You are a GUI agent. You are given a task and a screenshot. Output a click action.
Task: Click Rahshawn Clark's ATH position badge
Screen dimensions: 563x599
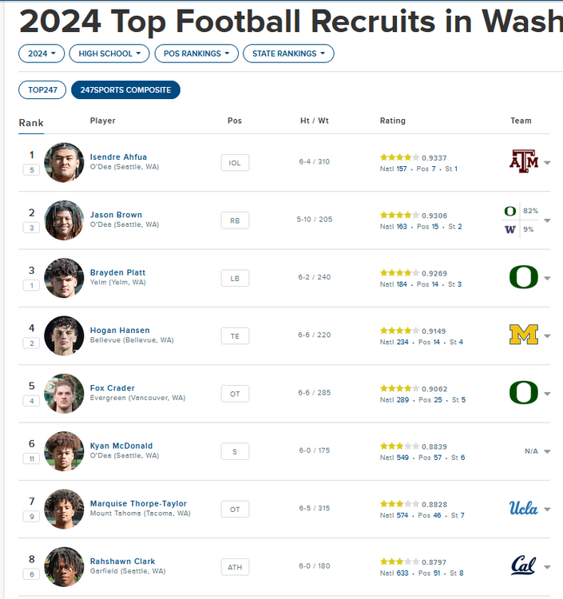pos(235,567)
